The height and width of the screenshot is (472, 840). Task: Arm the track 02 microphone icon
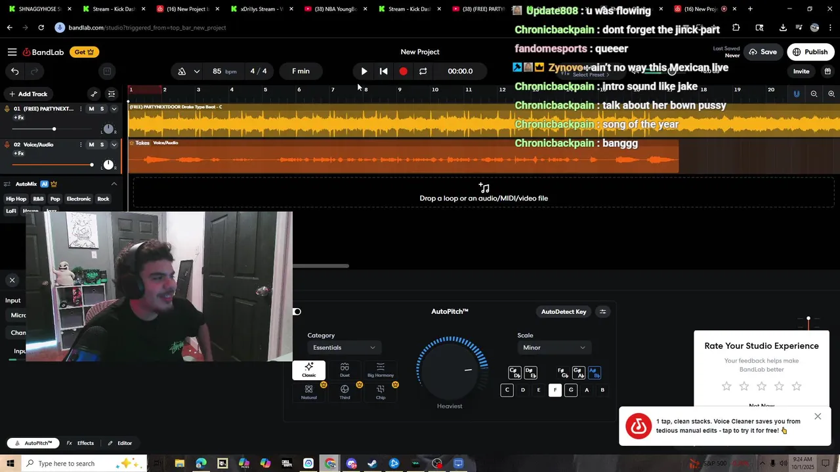click(x=7, y=144)
